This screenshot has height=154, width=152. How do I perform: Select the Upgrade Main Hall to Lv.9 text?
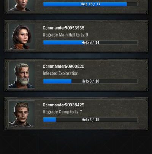[x=65, y=35]
